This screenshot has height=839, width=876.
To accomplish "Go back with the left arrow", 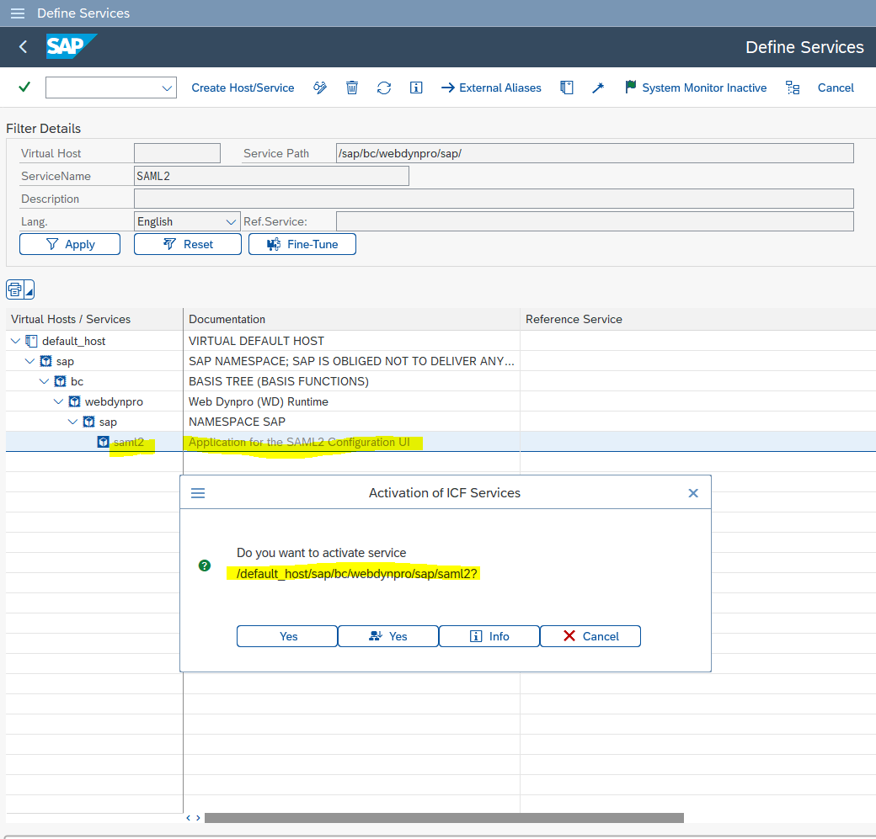I will click(23, 47).
